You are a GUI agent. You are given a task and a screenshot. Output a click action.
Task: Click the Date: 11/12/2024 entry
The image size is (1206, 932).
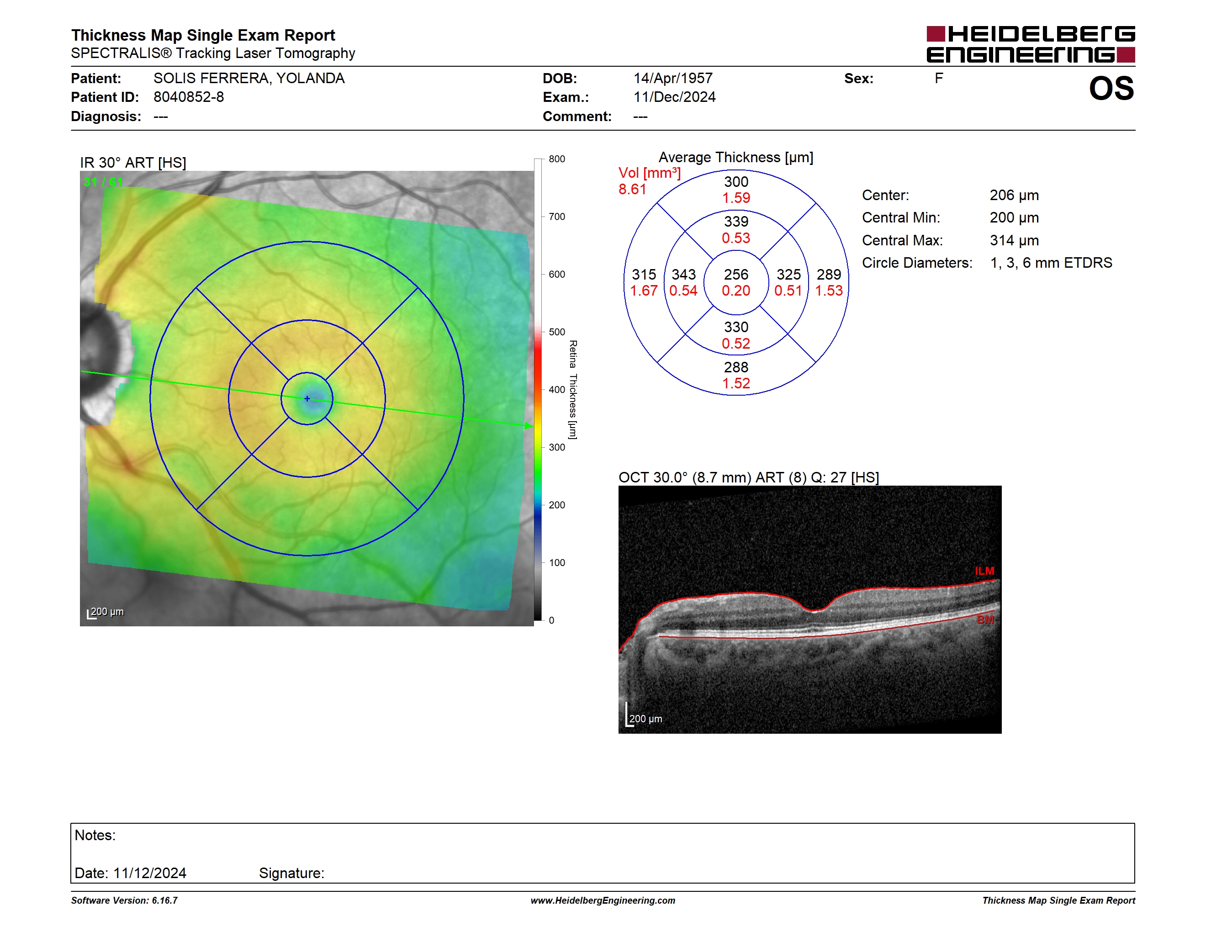coord(130,873)
